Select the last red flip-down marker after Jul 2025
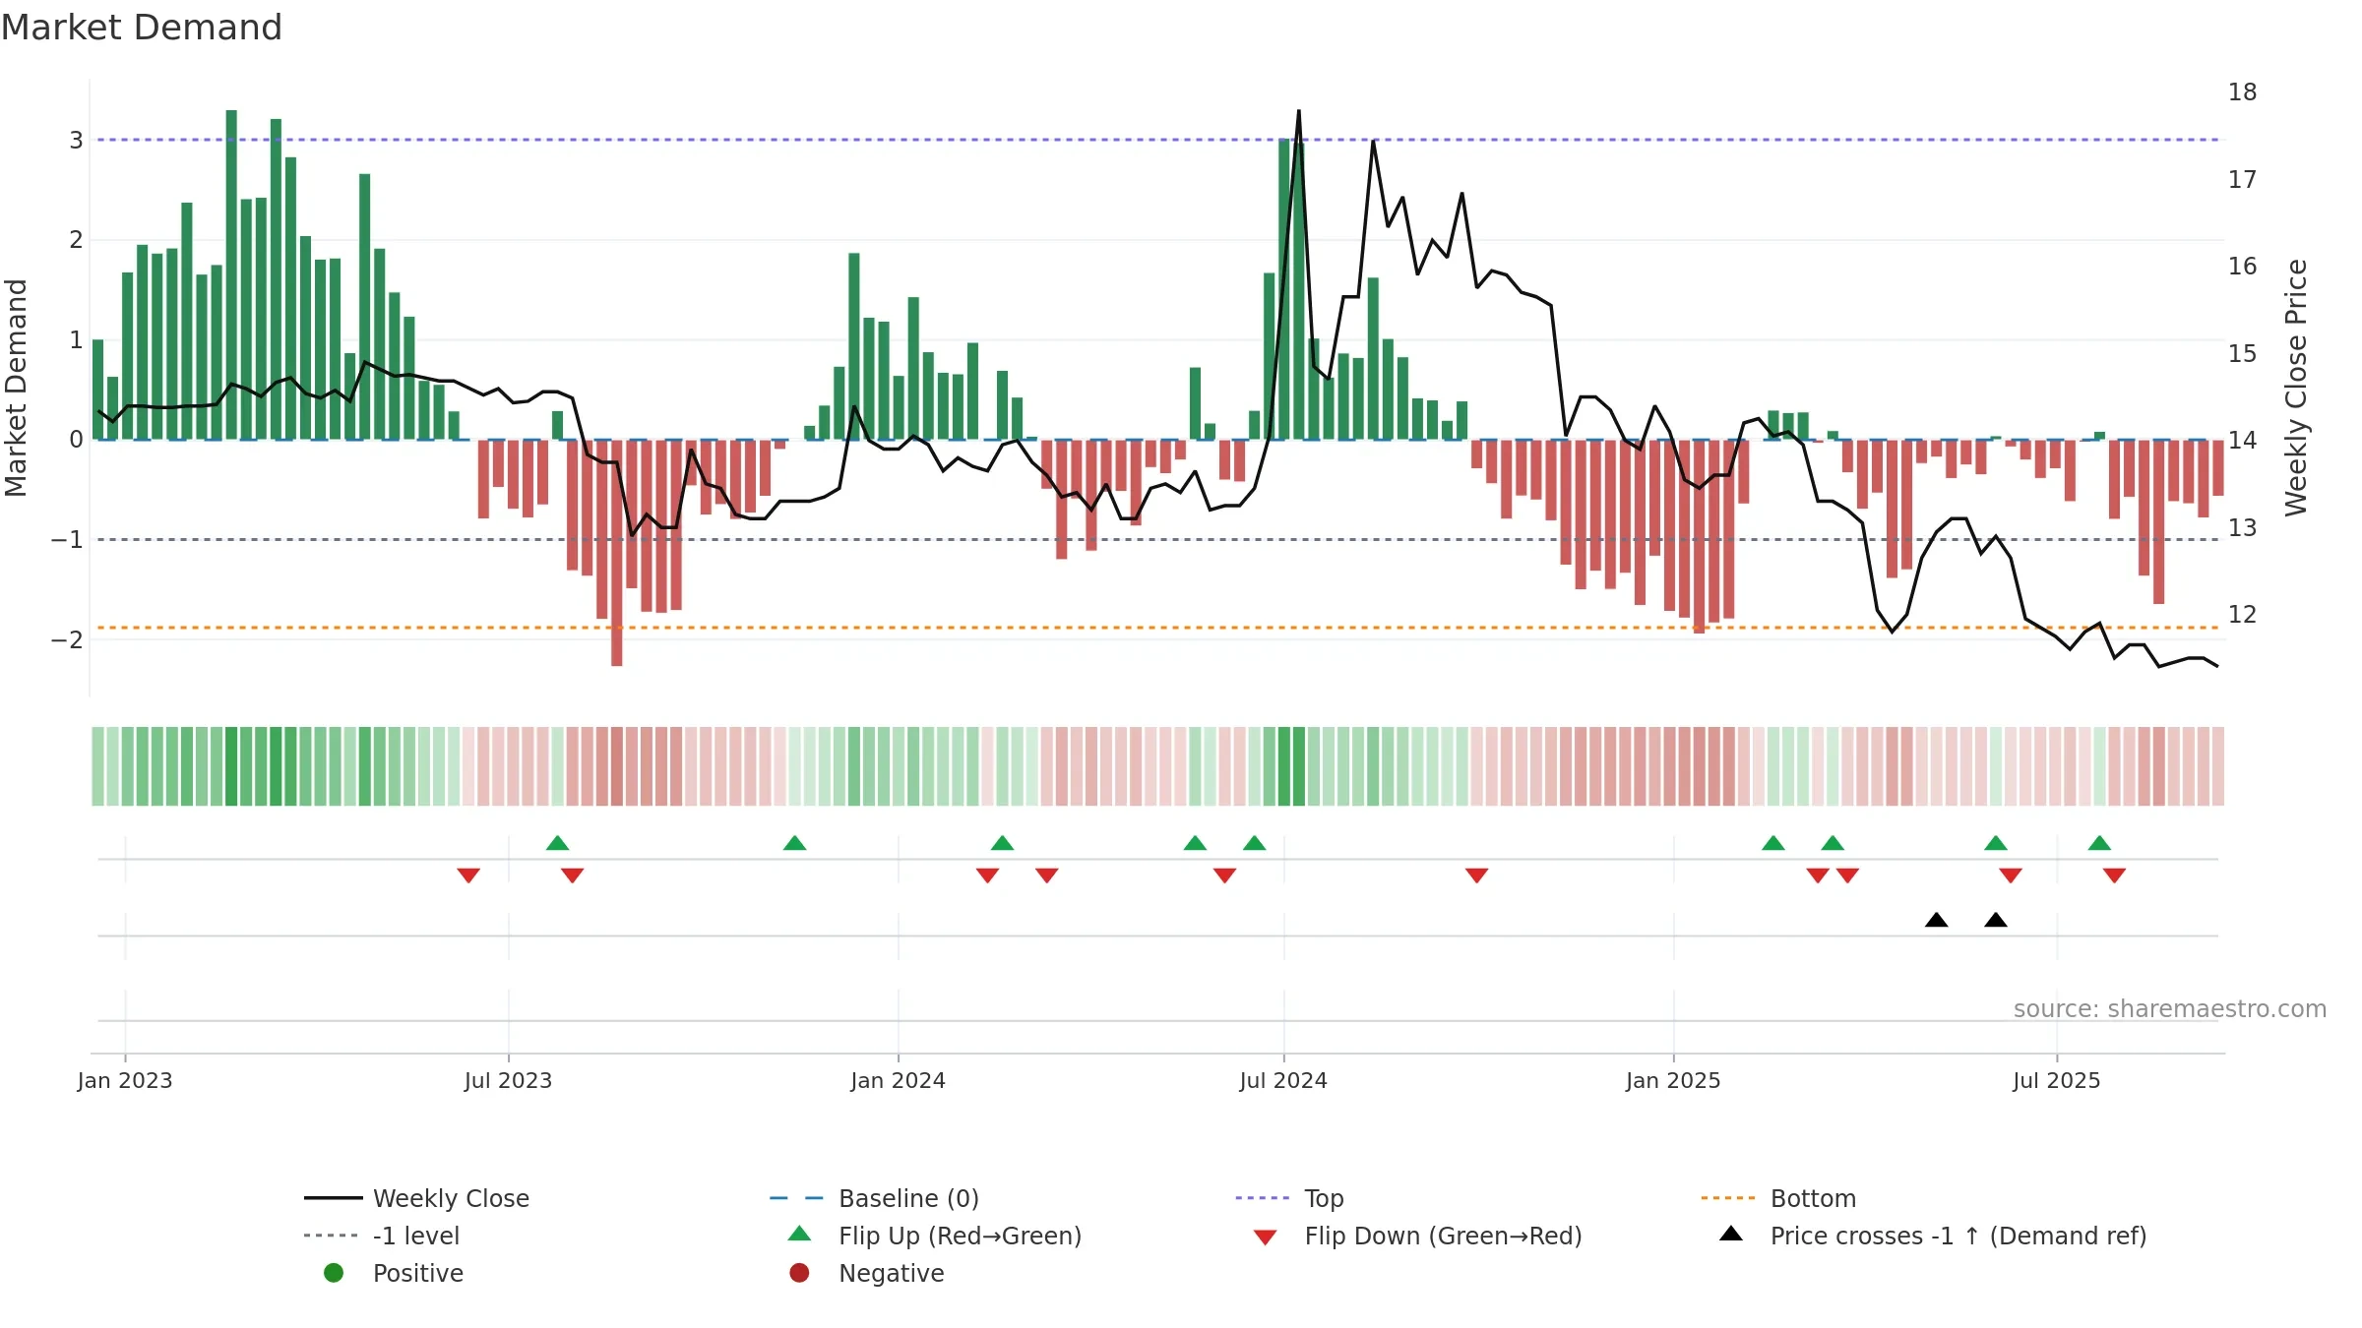The image size is (2362, 1328). (x=2114, y=875)
